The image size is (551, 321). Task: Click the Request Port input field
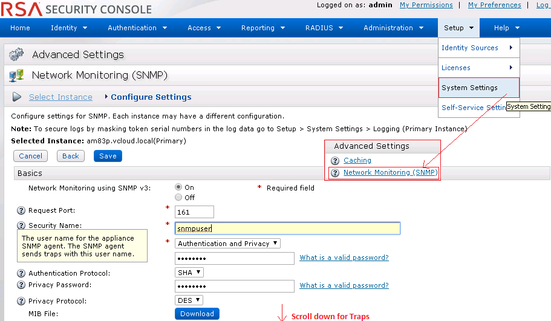click(194, 212)
